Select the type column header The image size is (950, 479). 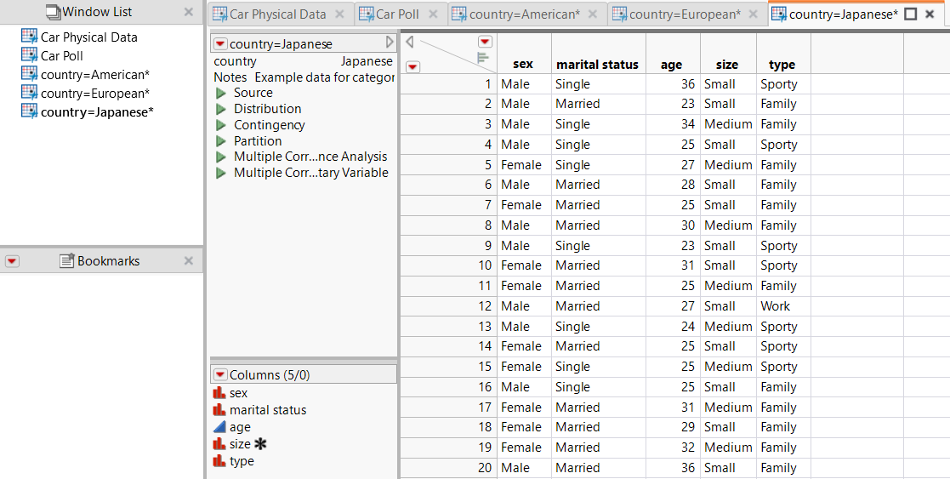(x=782, y=65)
